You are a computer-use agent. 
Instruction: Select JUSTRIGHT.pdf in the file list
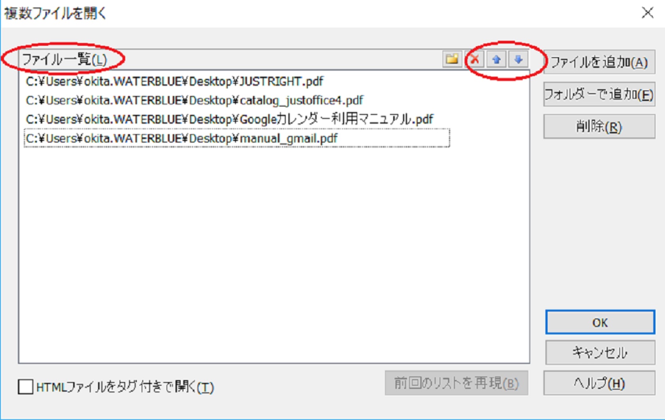pos(175,81)
